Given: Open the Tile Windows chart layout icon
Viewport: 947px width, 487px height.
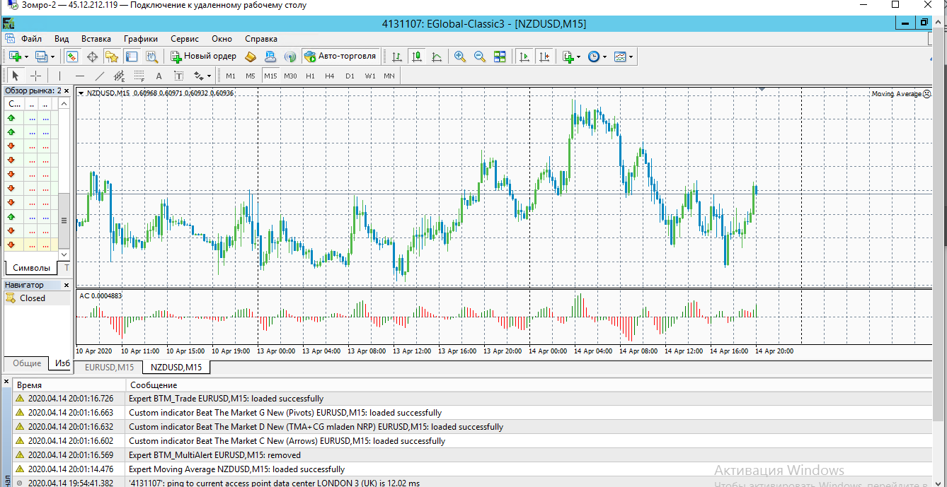Looking at the screenshot, I should [500, 57].
